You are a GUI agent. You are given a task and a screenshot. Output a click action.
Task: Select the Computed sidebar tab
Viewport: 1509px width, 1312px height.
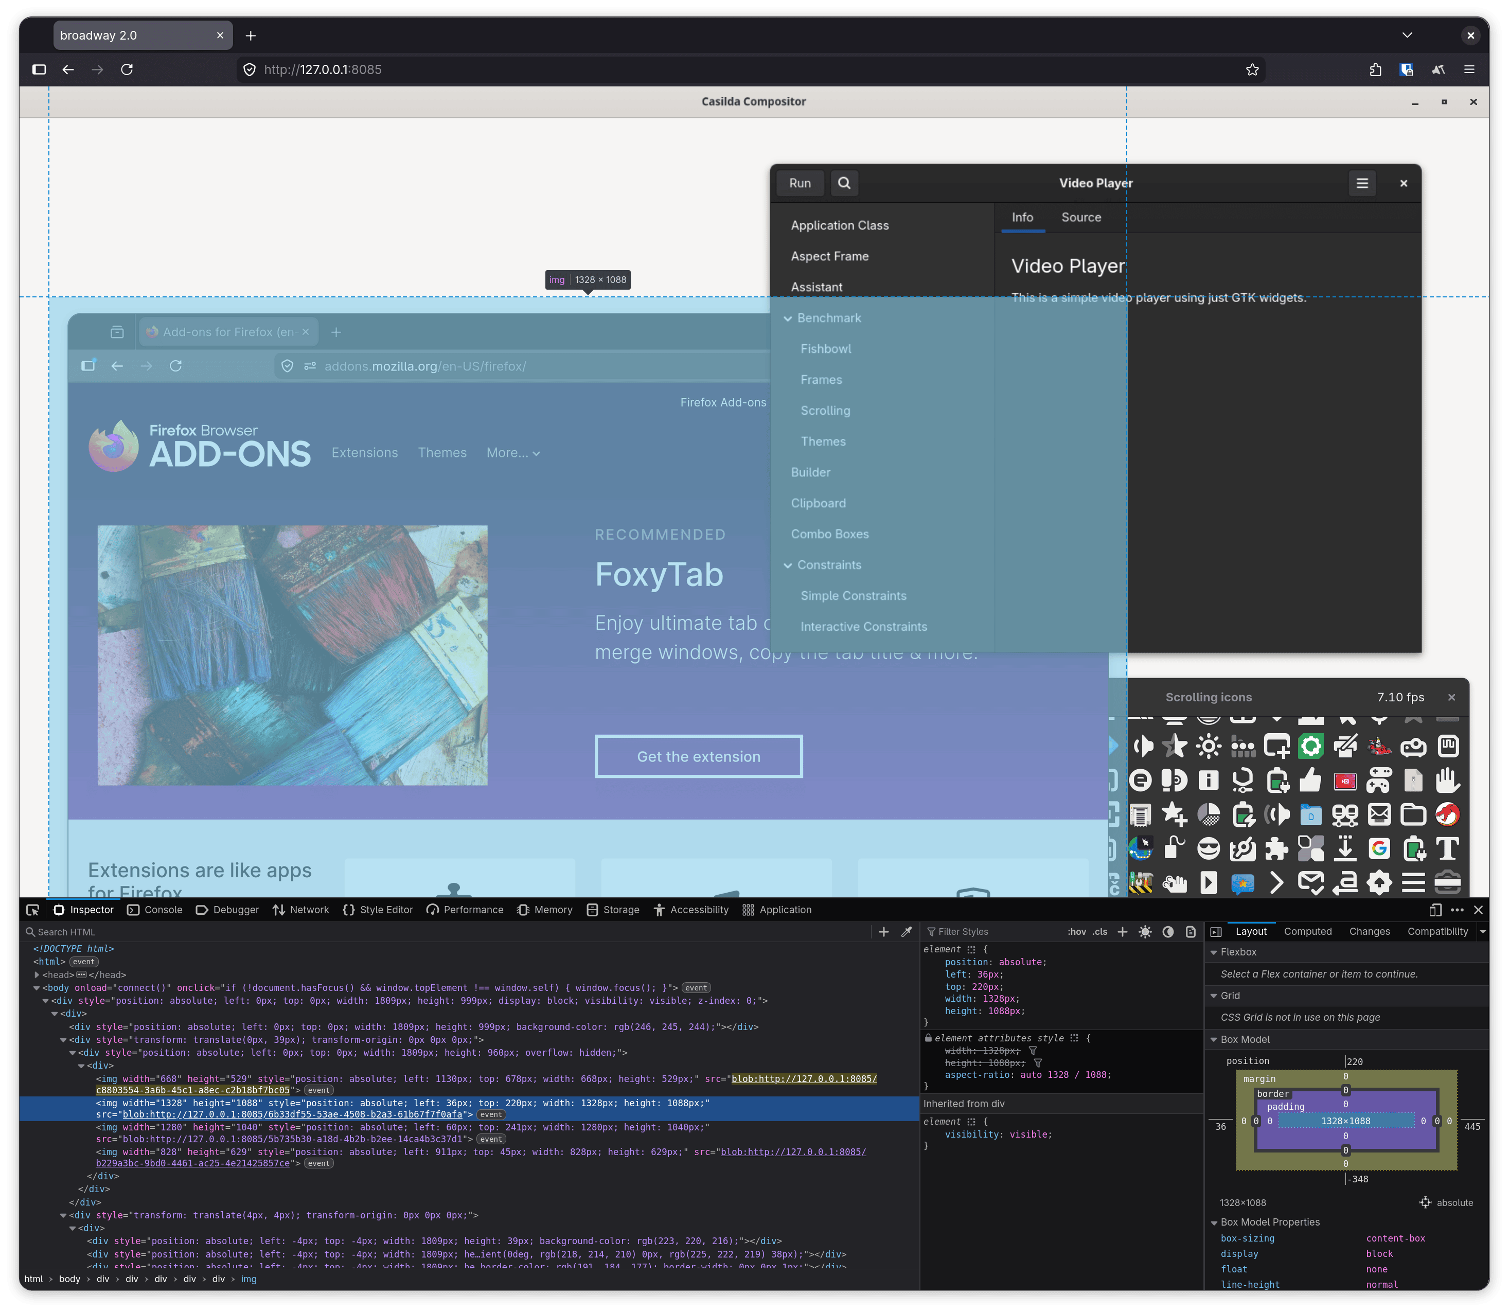1308,932
